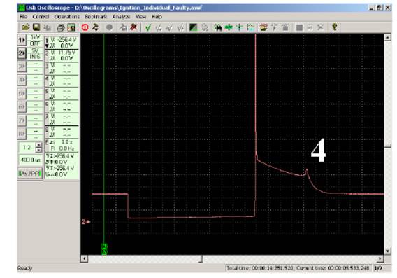Open the View menu
The image size is (397, 278).
pyautogui.click(x=141, y=17)
